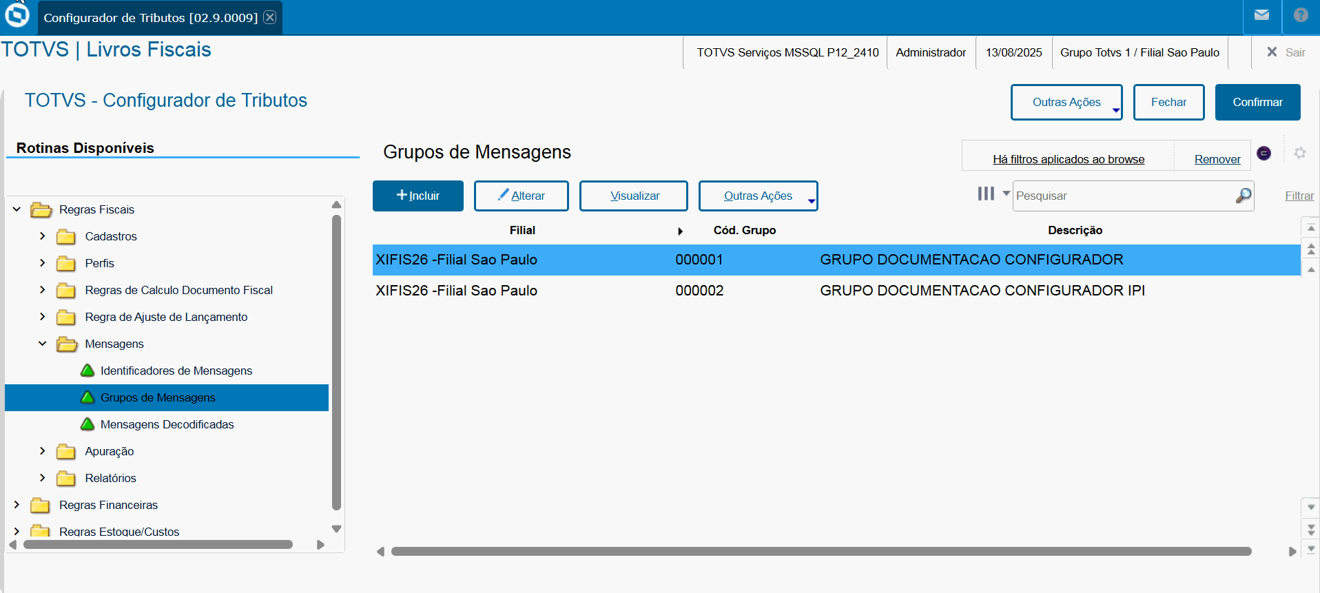The image size is (1320, 593).
Task: Select Identificadores de Mensagens routine
Action: (176, 371)
